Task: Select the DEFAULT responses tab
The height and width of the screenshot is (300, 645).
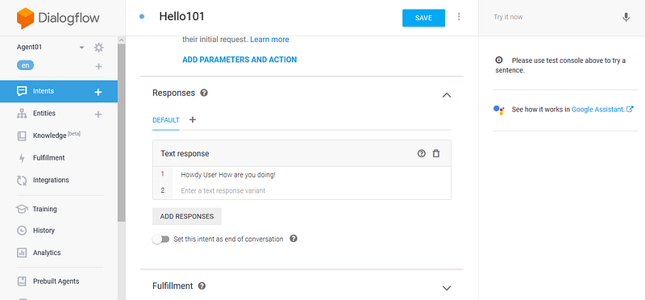Action: coord(166,120)
